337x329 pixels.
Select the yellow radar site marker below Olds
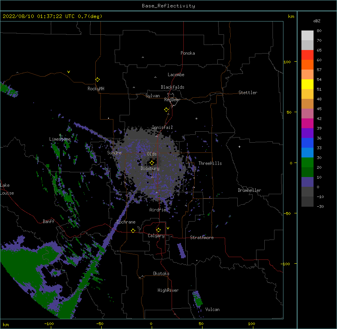click(x=152, y=163)
